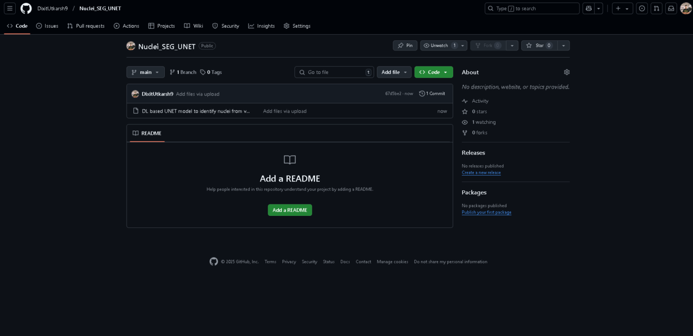Open the Unwatch notification options dropdown
Image resolution: width=693 pixels, height=336 pixels.
(x=463, y=46)
